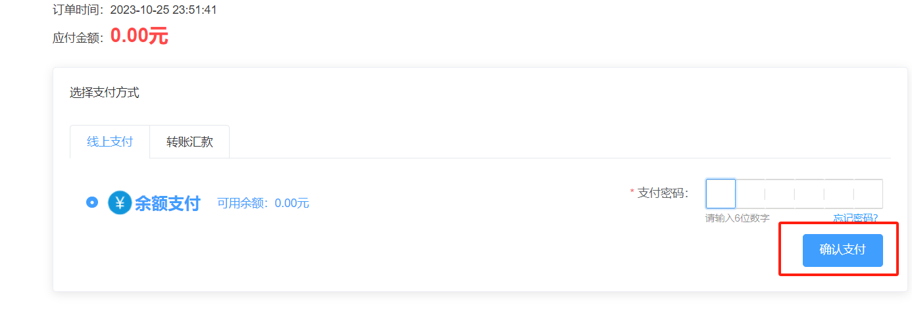Image resolution: width=912 pixels, height=309 pixels.
Task: Click the sixth payment password digit box
Action: pos(869,194)
